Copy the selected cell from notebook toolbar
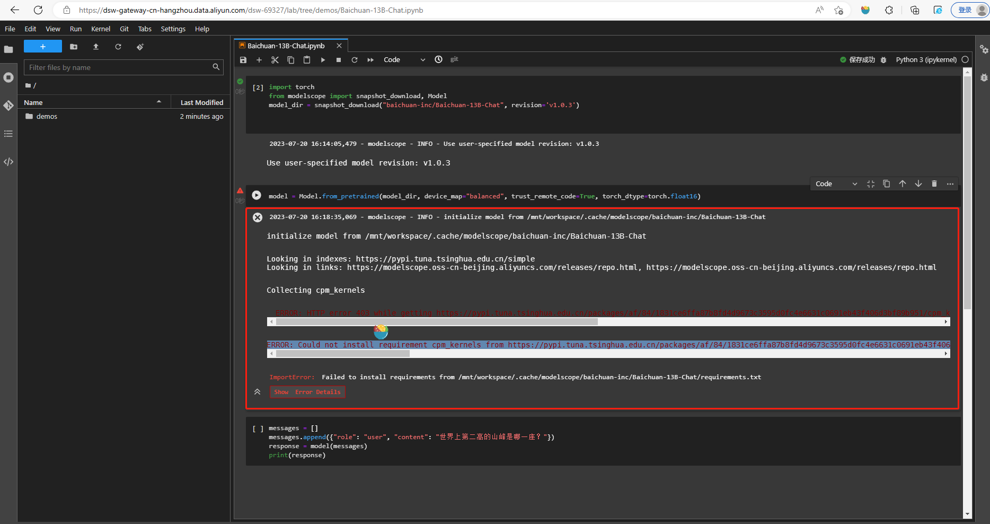This screenshot has height=524, width=990. coord(291,60)
